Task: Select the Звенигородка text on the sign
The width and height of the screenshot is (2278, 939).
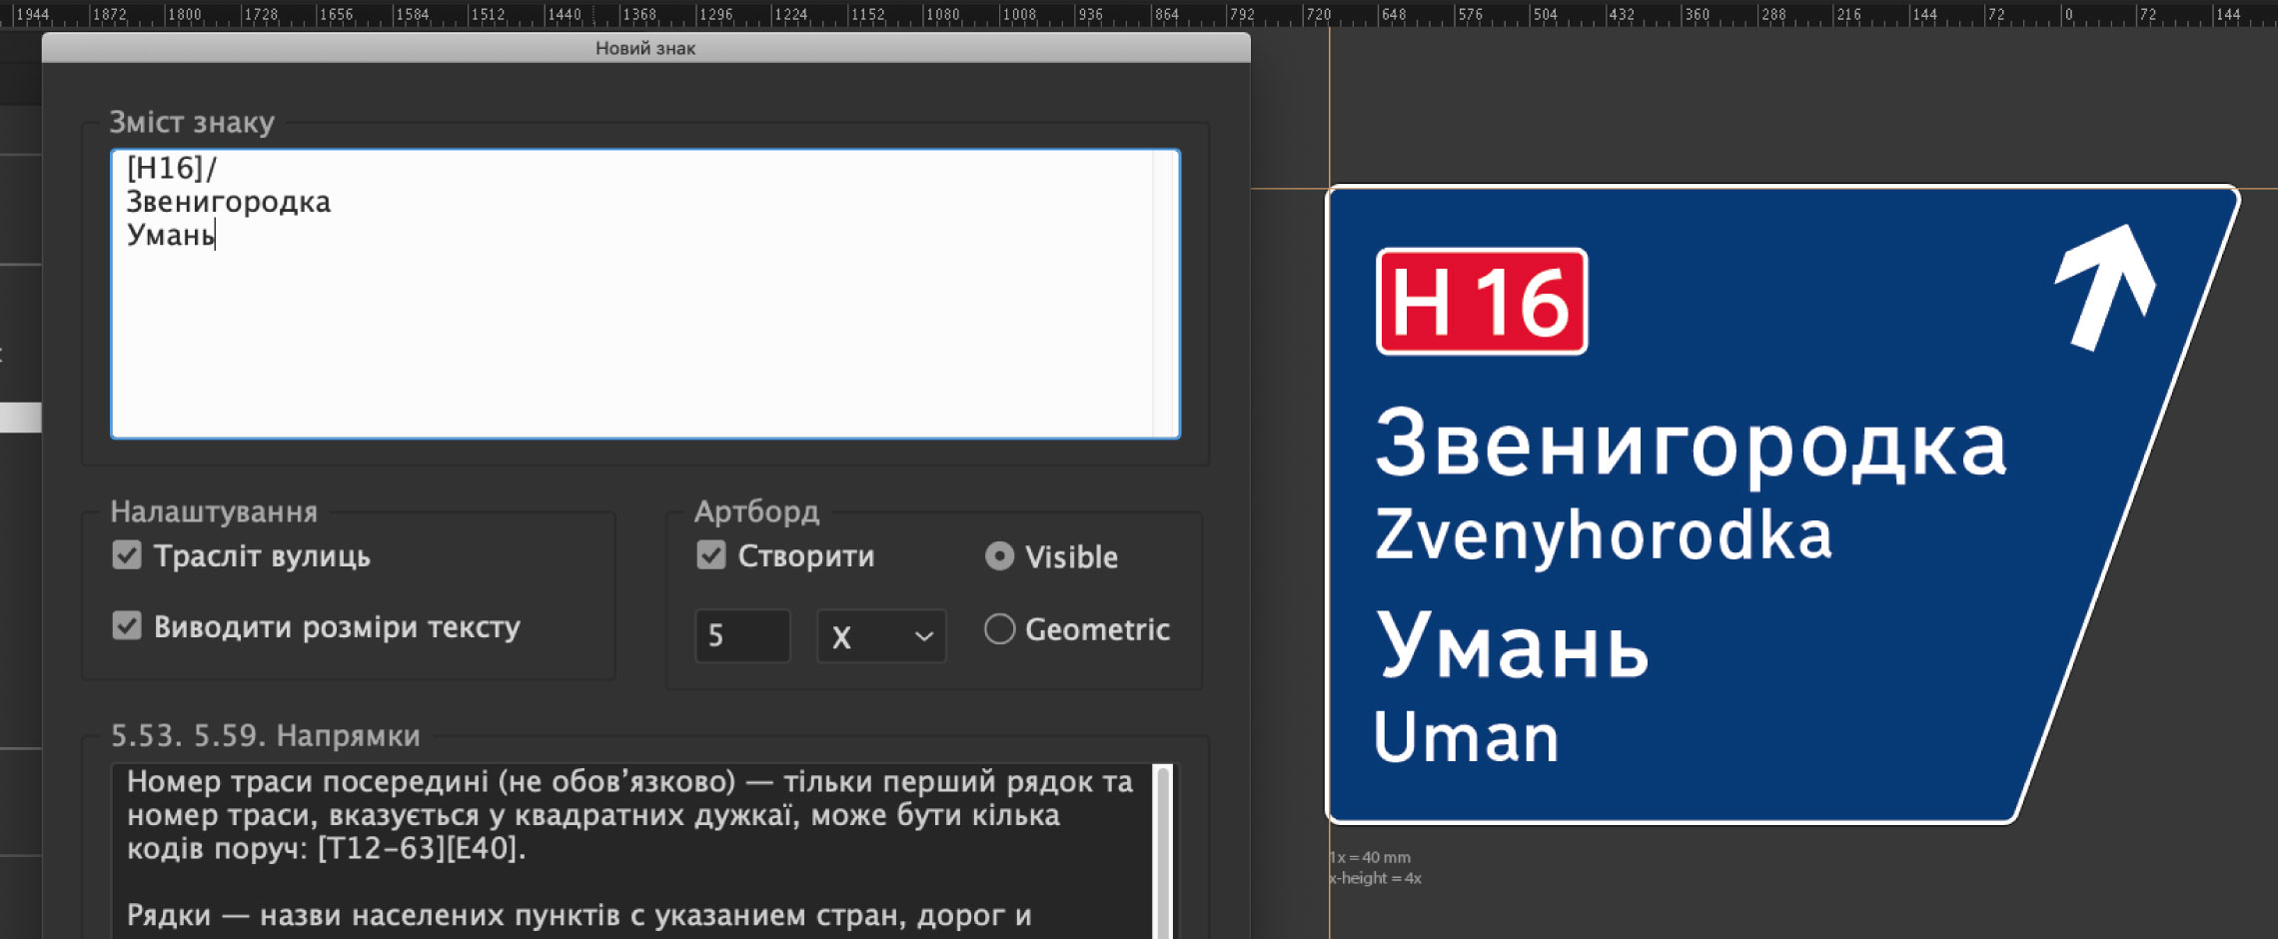Action: (1691, 445)
